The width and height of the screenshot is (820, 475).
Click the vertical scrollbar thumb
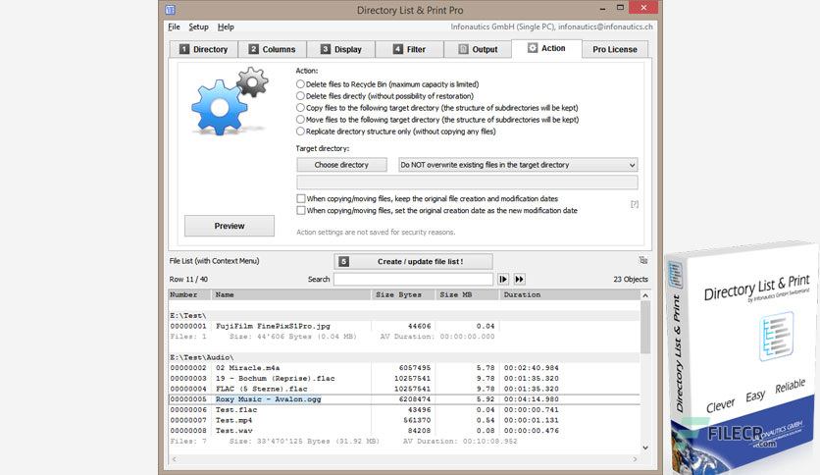[645, 327]
